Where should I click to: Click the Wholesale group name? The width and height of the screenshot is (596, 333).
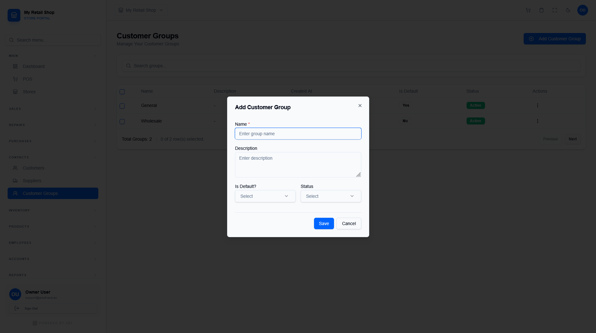click(151, 121)
